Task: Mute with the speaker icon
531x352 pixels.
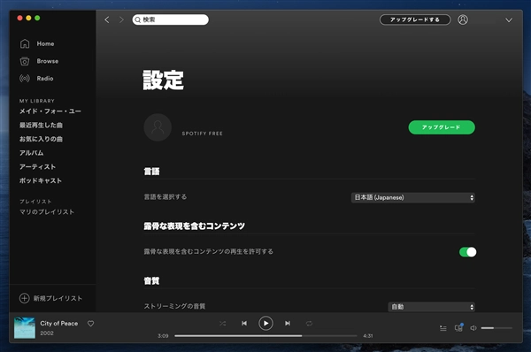Action: tap(473, 327)
